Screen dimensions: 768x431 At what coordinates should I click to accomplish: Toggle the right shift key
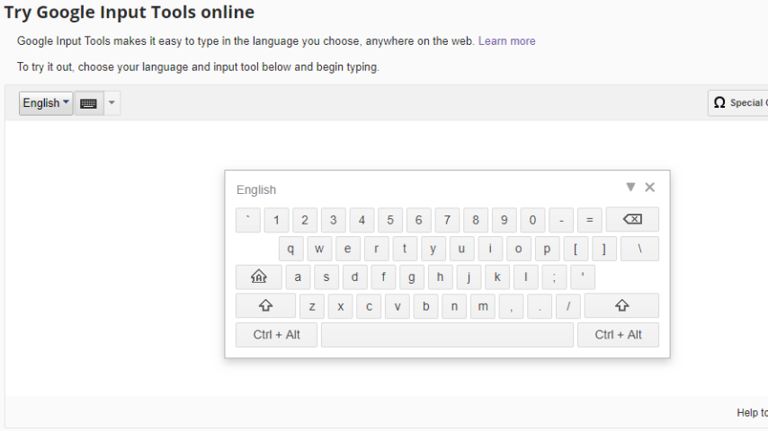(621, 306)
